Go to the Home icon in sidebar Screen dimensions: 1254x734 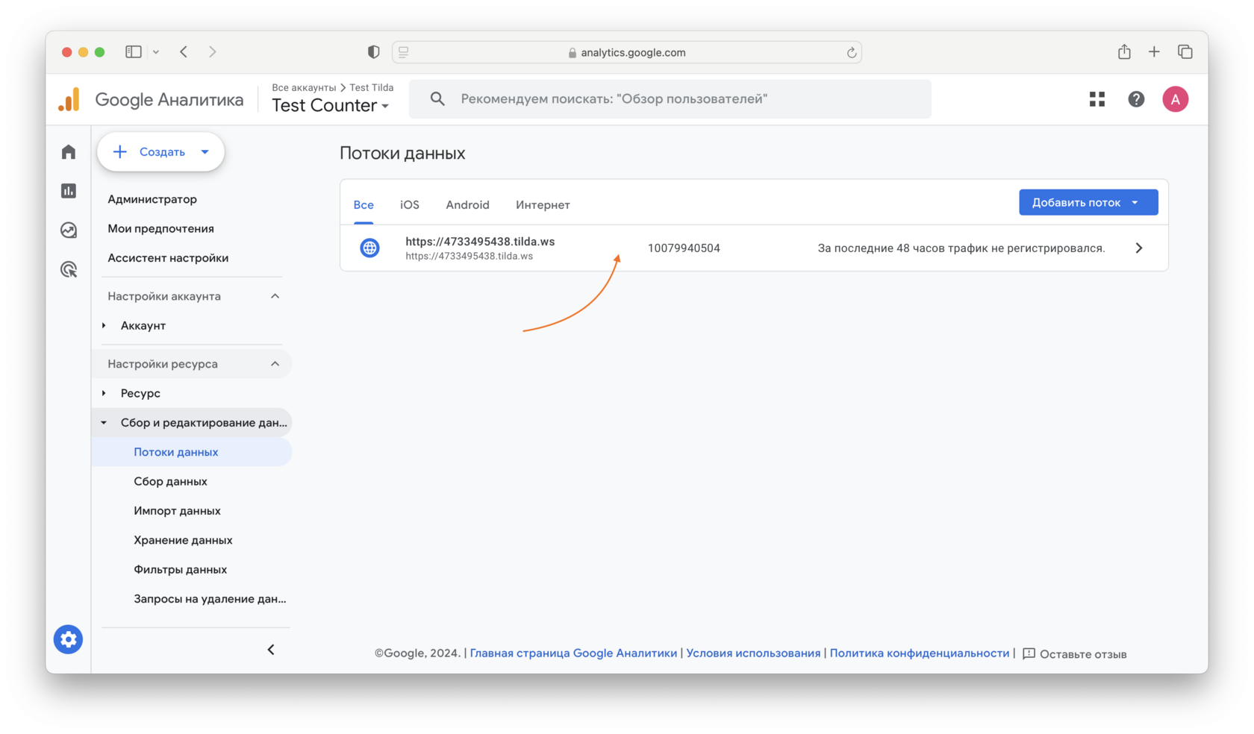pyautogui.click(x=69, y=152)
